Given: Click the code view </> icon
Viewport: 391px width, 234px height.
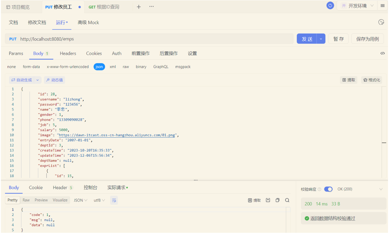Looking at the screenshot, I should pyautogui.click(x=382, y=53).
